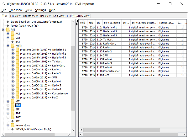Sort table by service_name column header
The width and height of the screenshot is (188, 138).
[112, 23]
